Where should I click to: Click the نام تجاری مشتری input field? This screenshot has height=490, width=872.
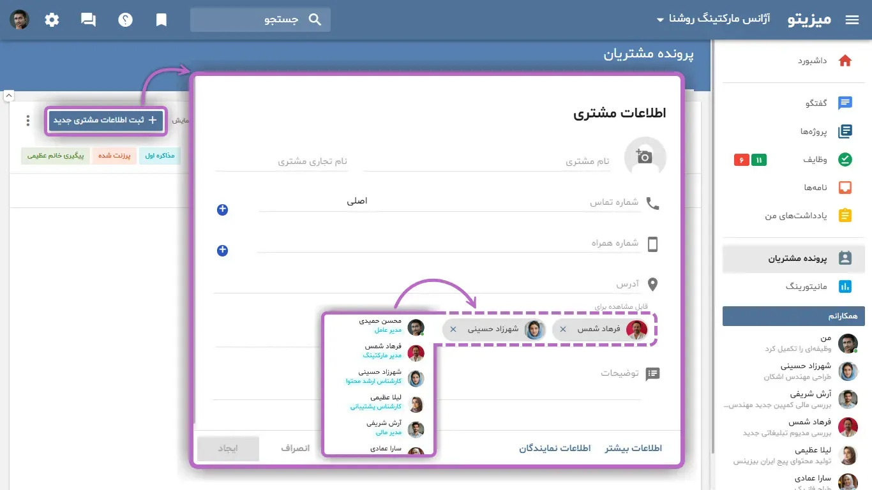282,162
